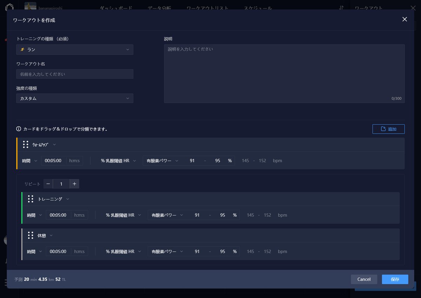The height and width of the screenshot is (298, 421).
Task: Grab the drag handle on the warm-up card
Action: tap(26, 144)
